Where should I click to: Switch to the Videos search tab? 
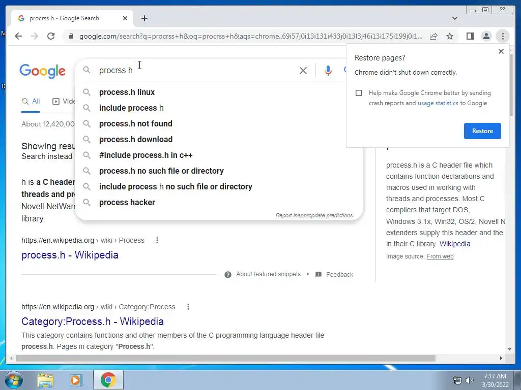[64, 102]
